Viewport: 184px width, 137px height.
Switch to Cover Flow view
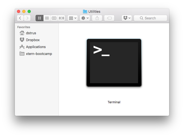(62, 18)
